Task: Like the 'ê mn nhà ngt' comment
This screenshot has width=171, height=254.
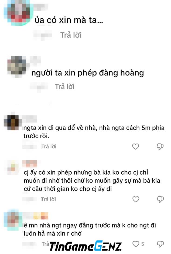Action: (x=136, y=244)
